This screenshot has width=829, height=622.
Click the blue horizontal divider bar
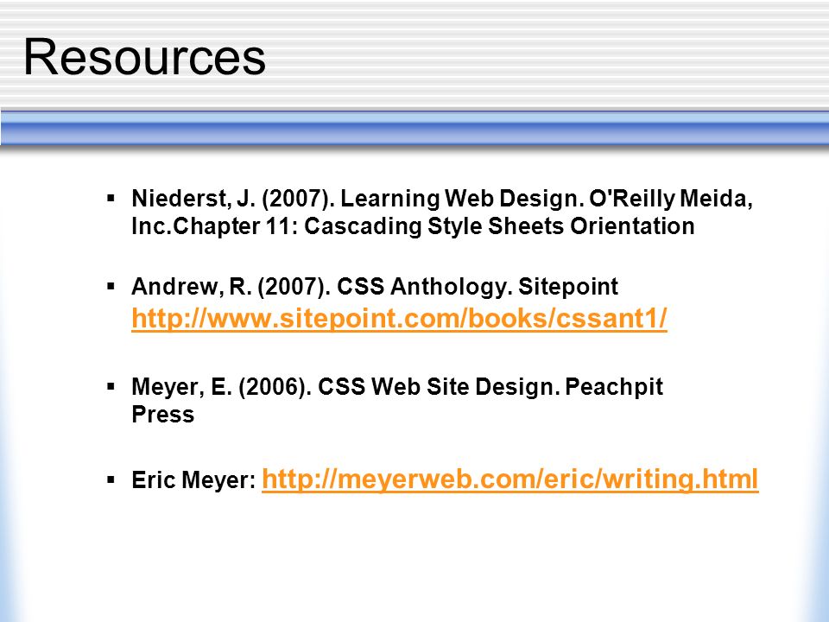point(414,127)
